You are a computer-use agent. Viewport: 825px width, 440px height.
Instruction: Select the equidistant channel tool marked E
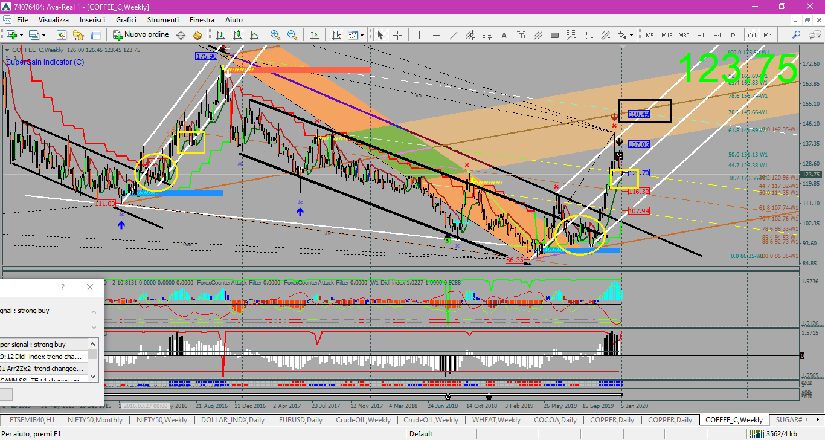470,35
